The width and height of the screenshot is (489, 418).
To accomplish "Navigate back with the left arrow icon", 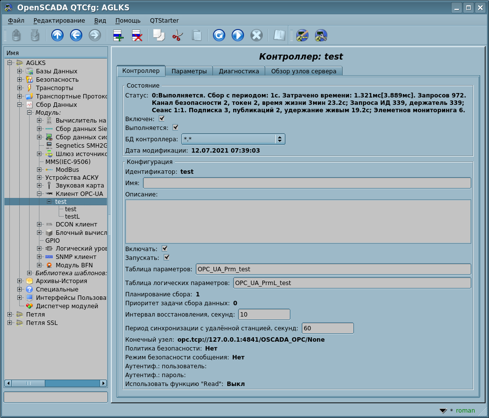I will [x=76, y=35].
